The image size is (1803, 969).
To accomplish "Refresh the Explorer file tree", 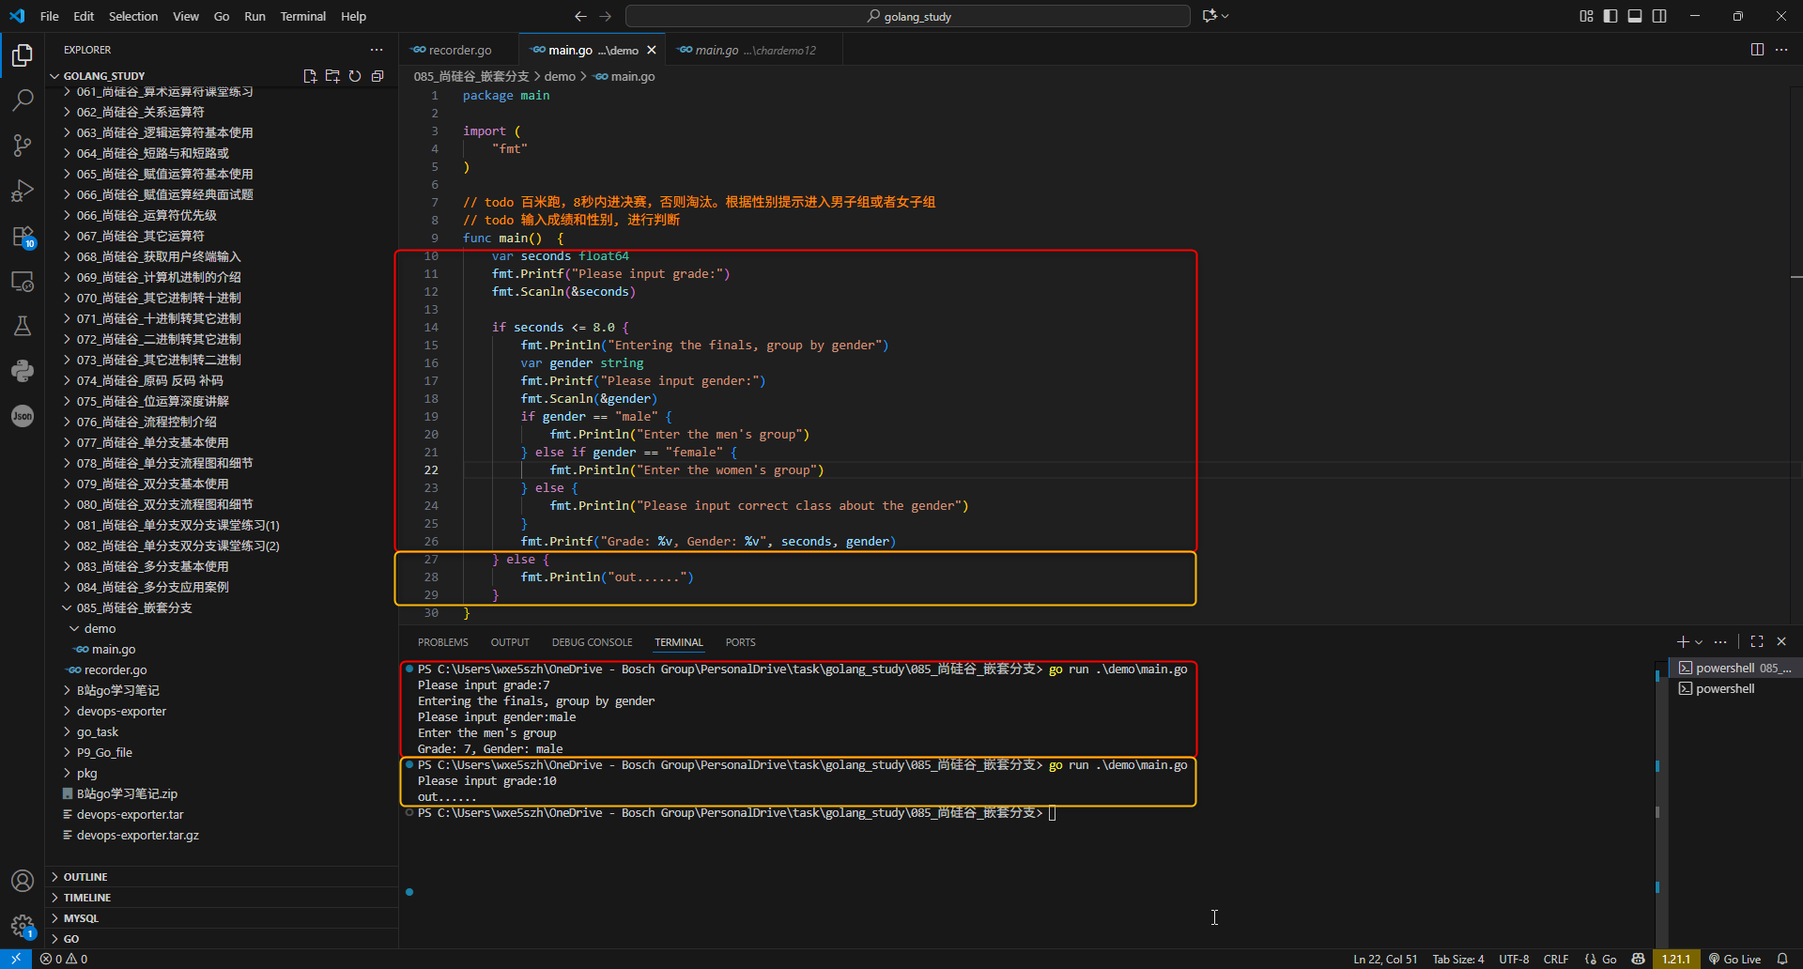I will (x=355, y=76).
